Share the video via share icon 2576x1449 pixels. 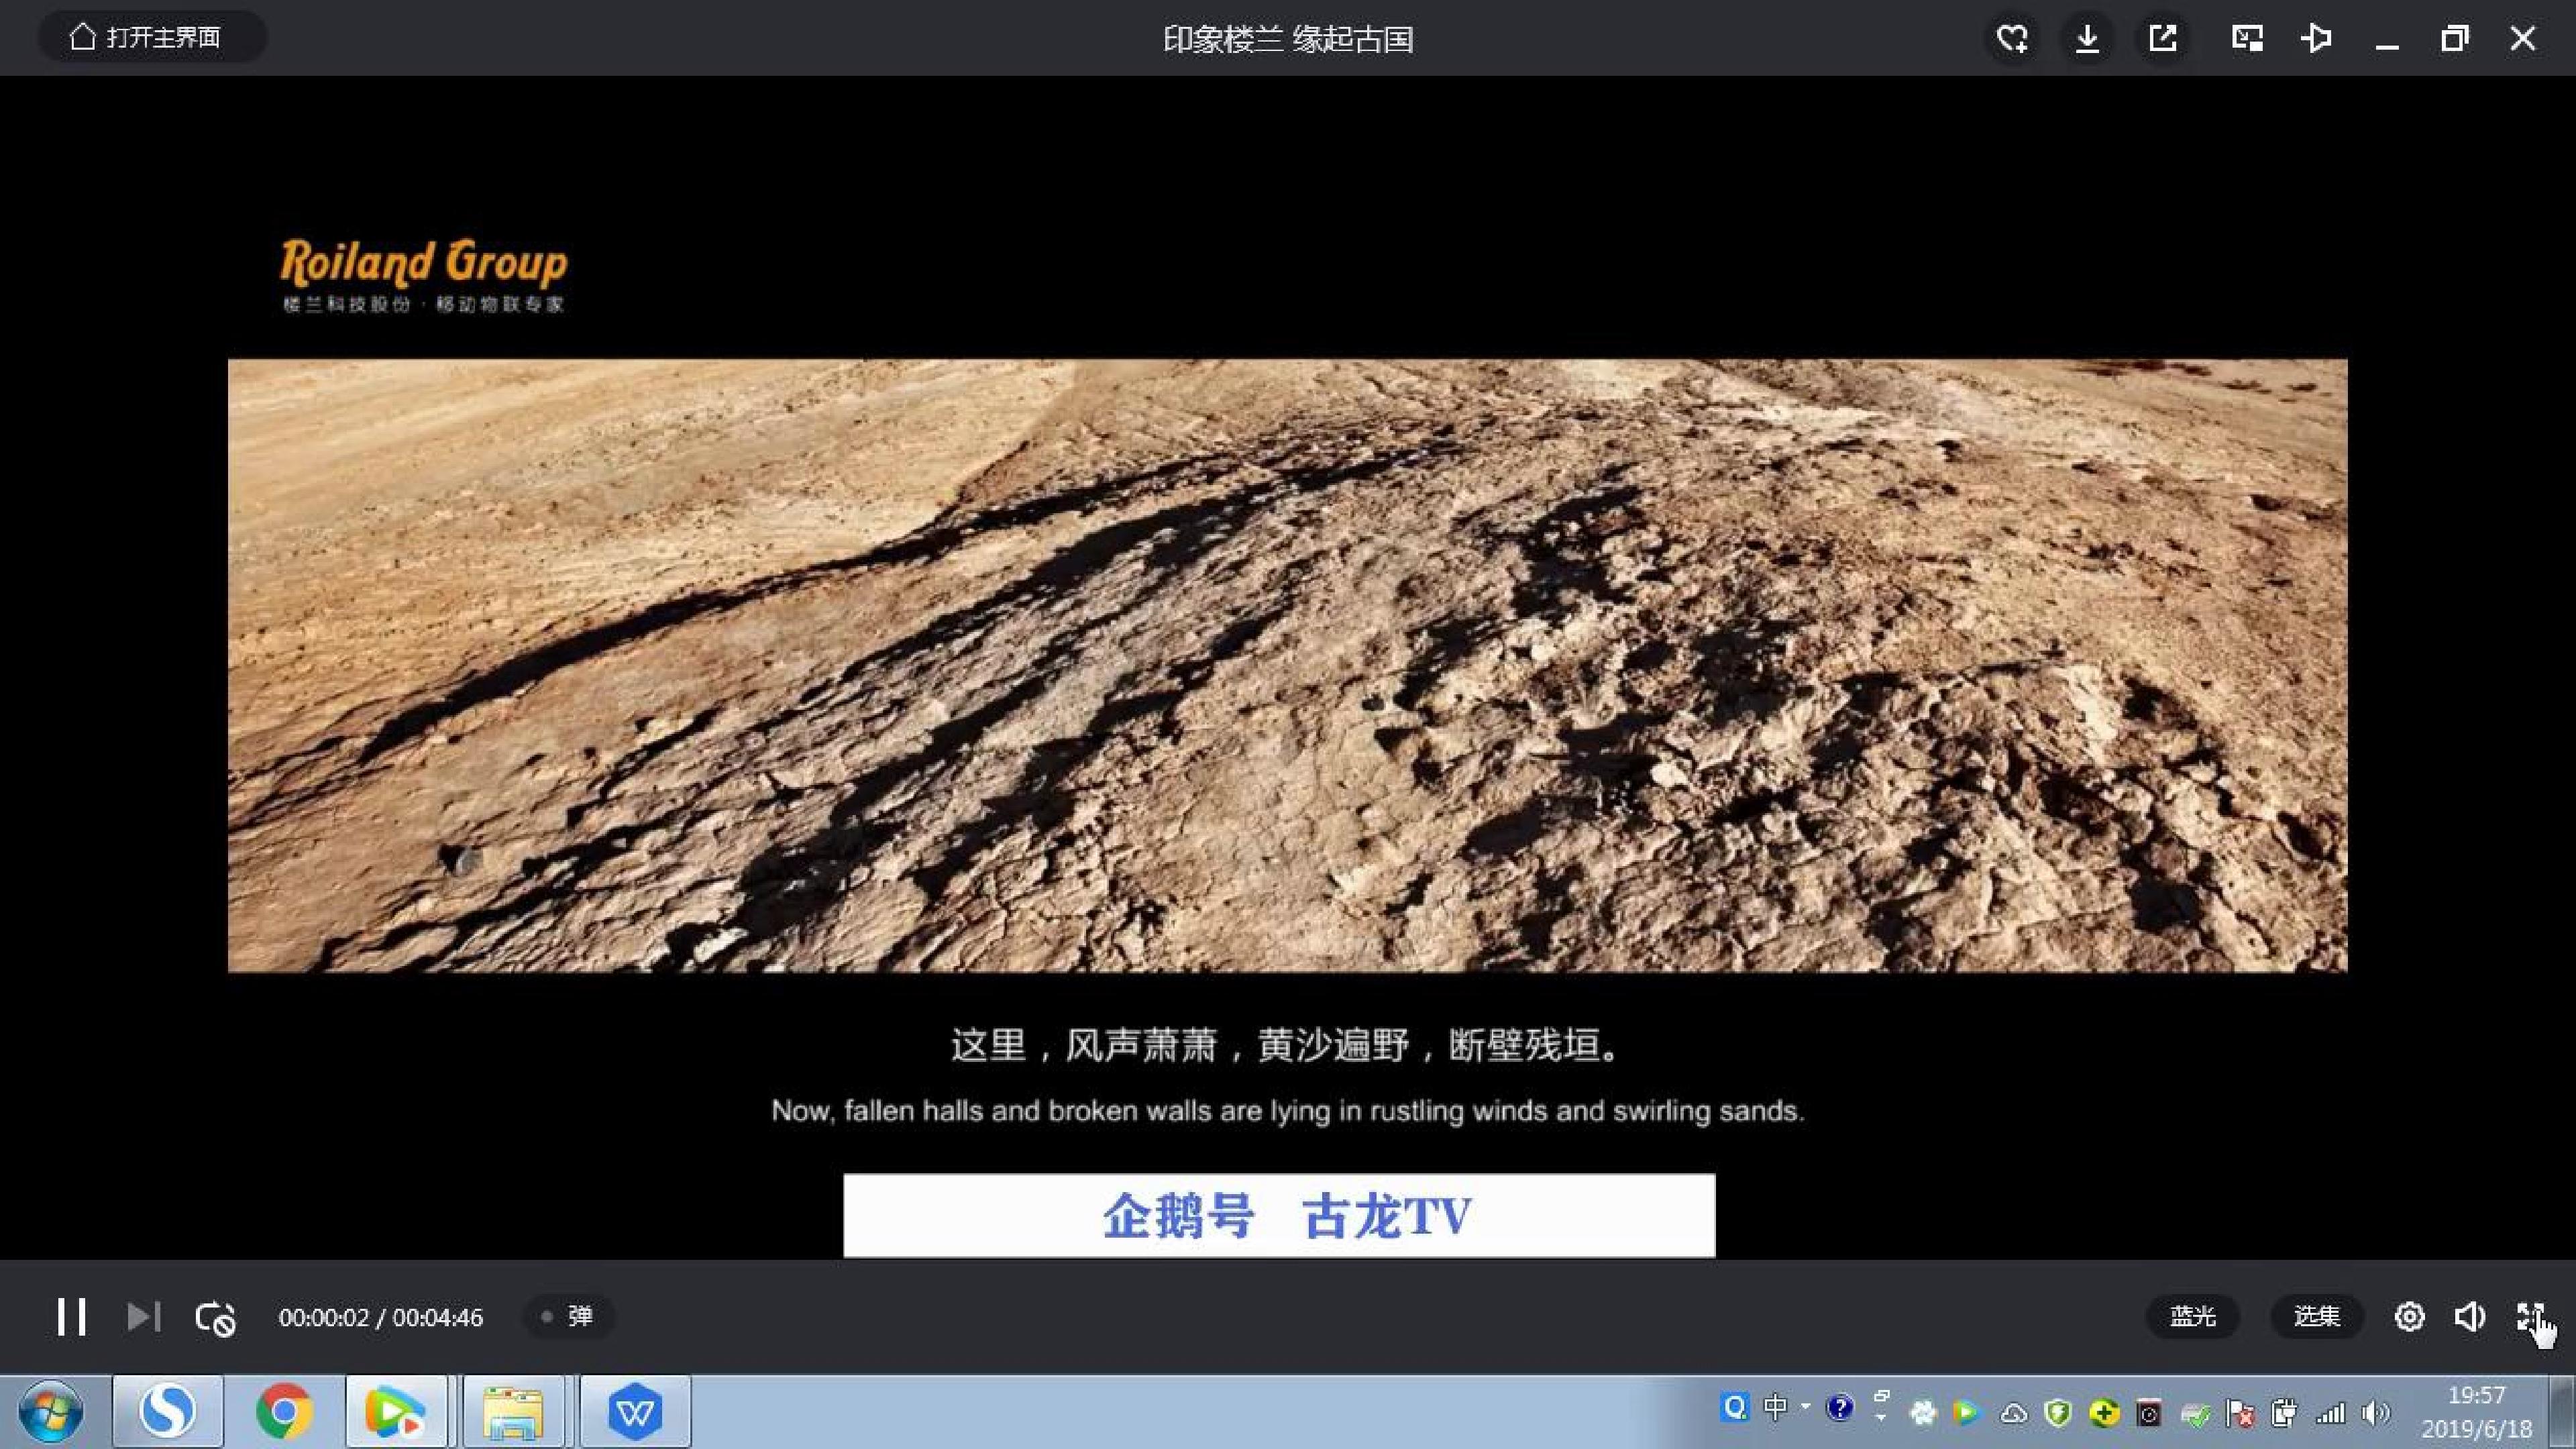[2163, 39]
